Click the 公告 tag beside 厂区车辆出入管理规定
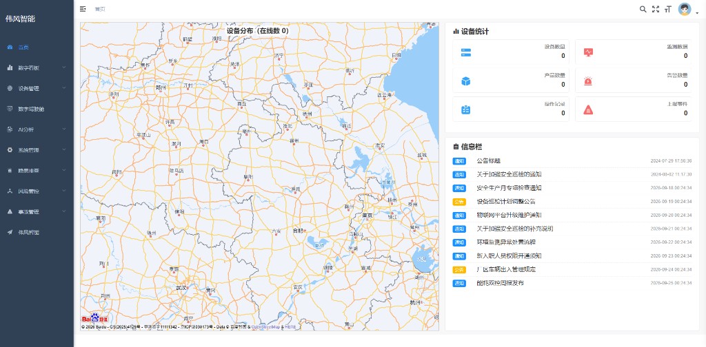 [x=459, y=270]
